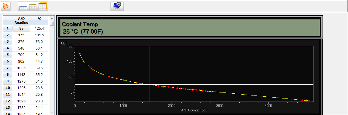Viewport: 348px width, 115px height.
Task: Select row header number 5
Action: point(8,55)
